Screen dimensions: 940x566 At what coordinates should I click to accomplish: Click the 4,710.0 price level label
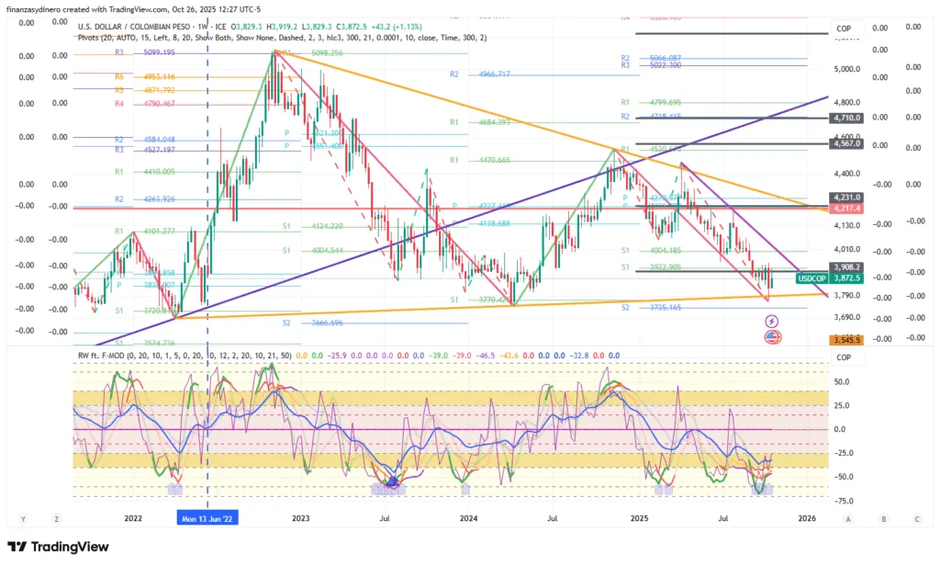(x=844, y=118)
